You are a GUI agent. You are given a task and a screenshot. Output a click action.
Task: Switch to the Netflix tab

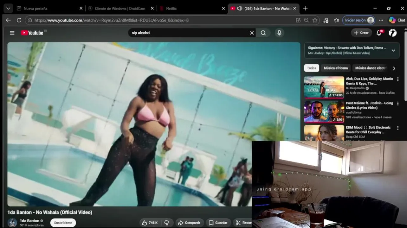pos(192,9)
